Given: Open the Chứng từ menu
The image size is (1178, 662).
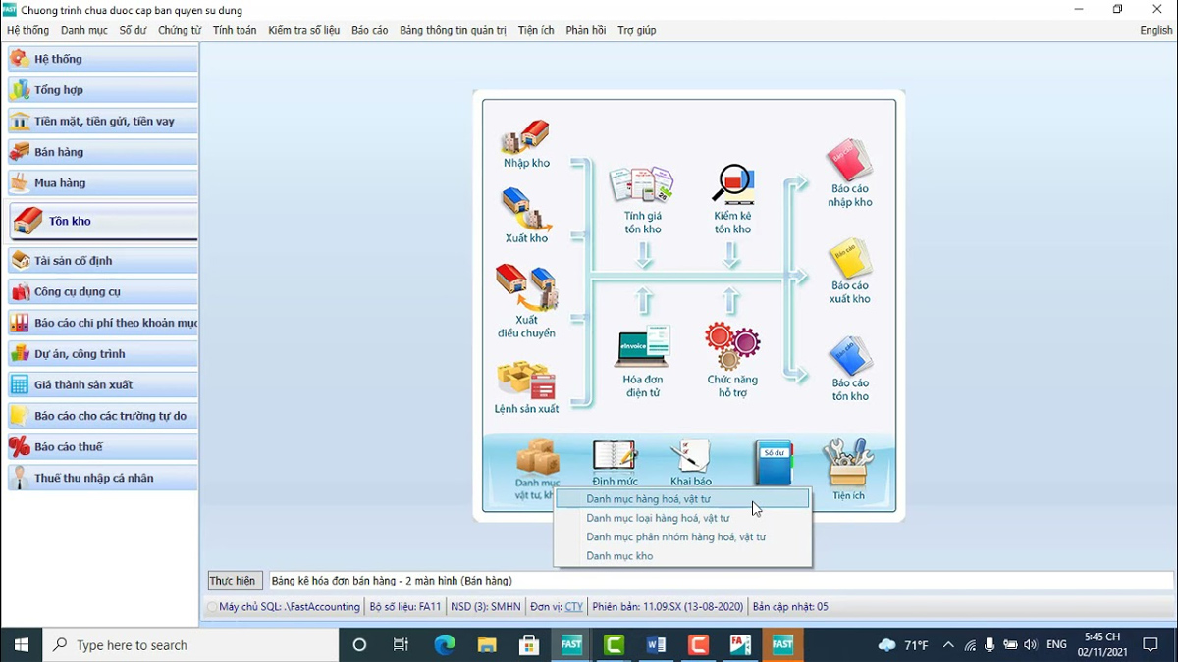Looking at the screenshot, I should click(x=180, y=30).
